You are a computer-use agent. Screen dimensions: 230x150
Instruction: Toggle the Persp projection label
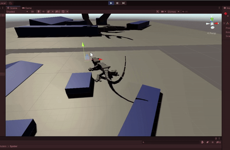click(212, 33)
